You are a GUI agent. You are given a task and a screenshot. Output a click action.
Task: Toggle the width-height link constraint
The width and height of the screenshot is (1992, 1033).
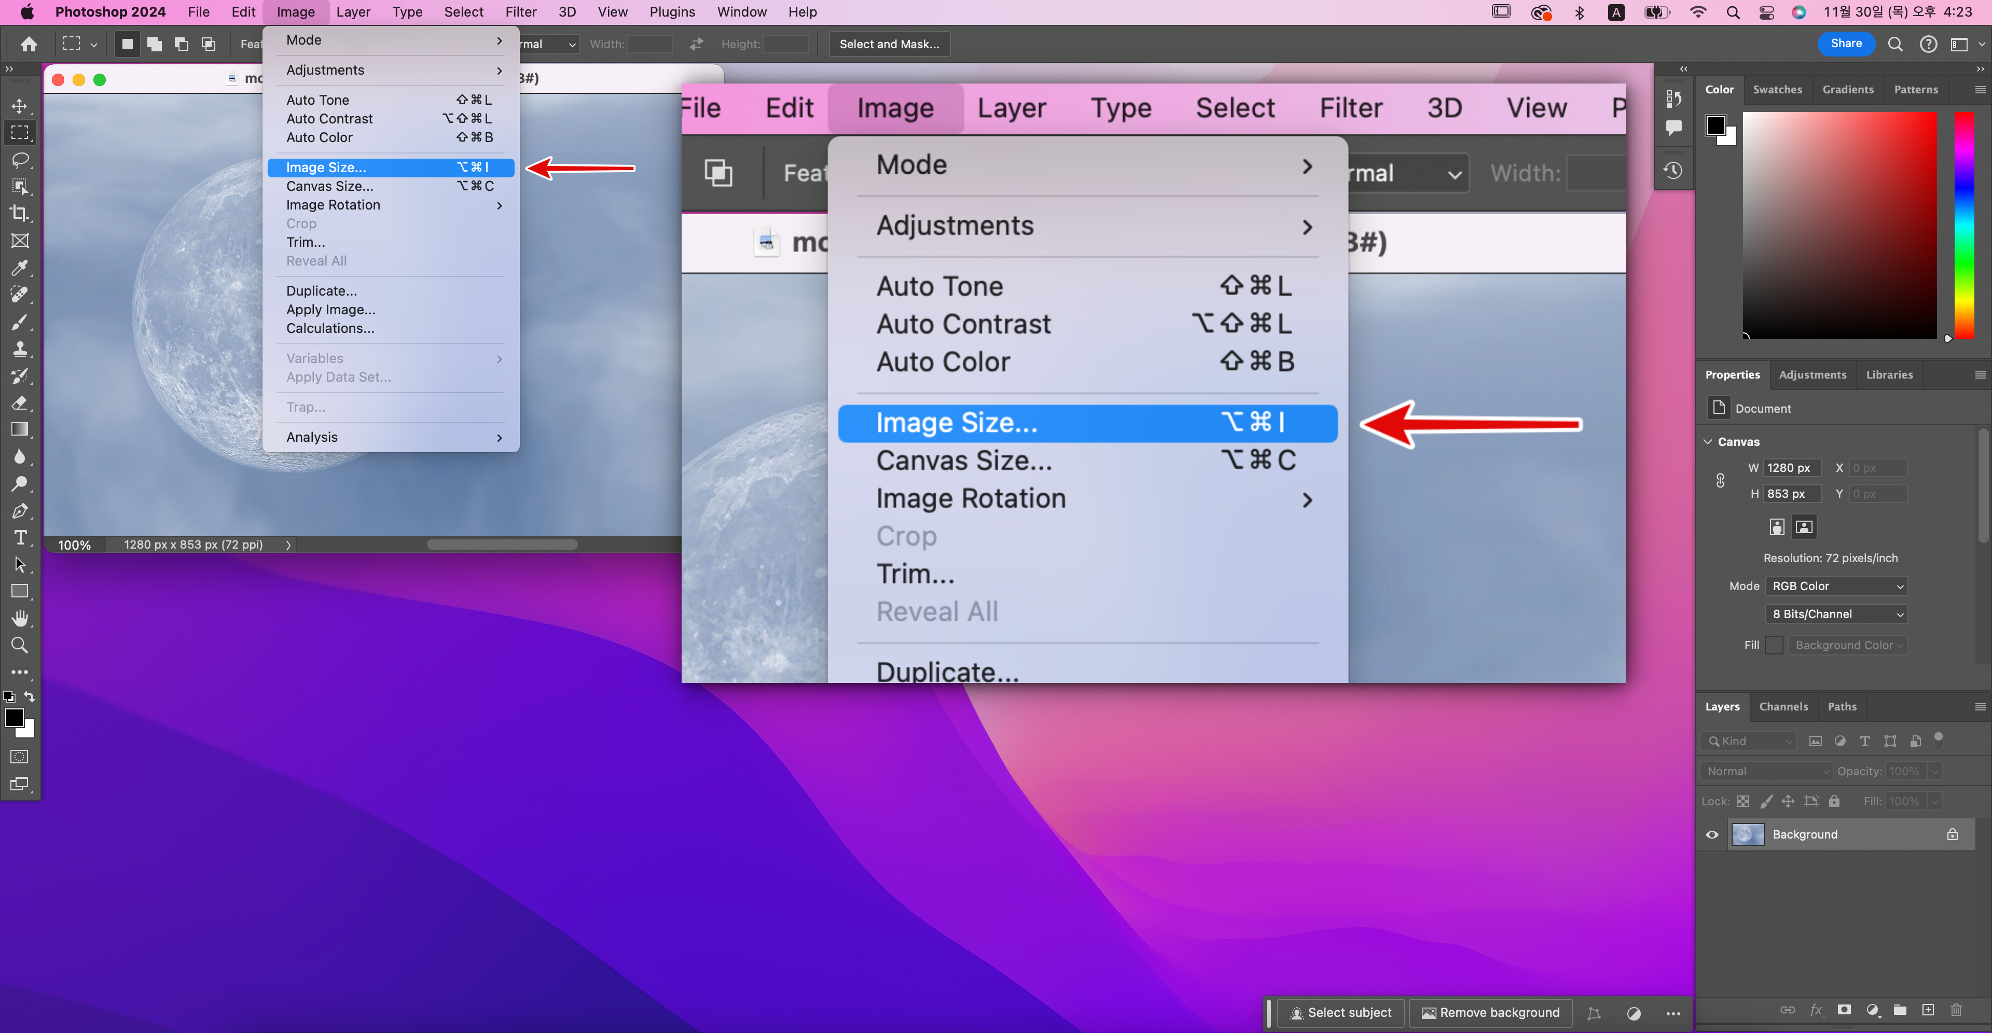pos(1720,481)
